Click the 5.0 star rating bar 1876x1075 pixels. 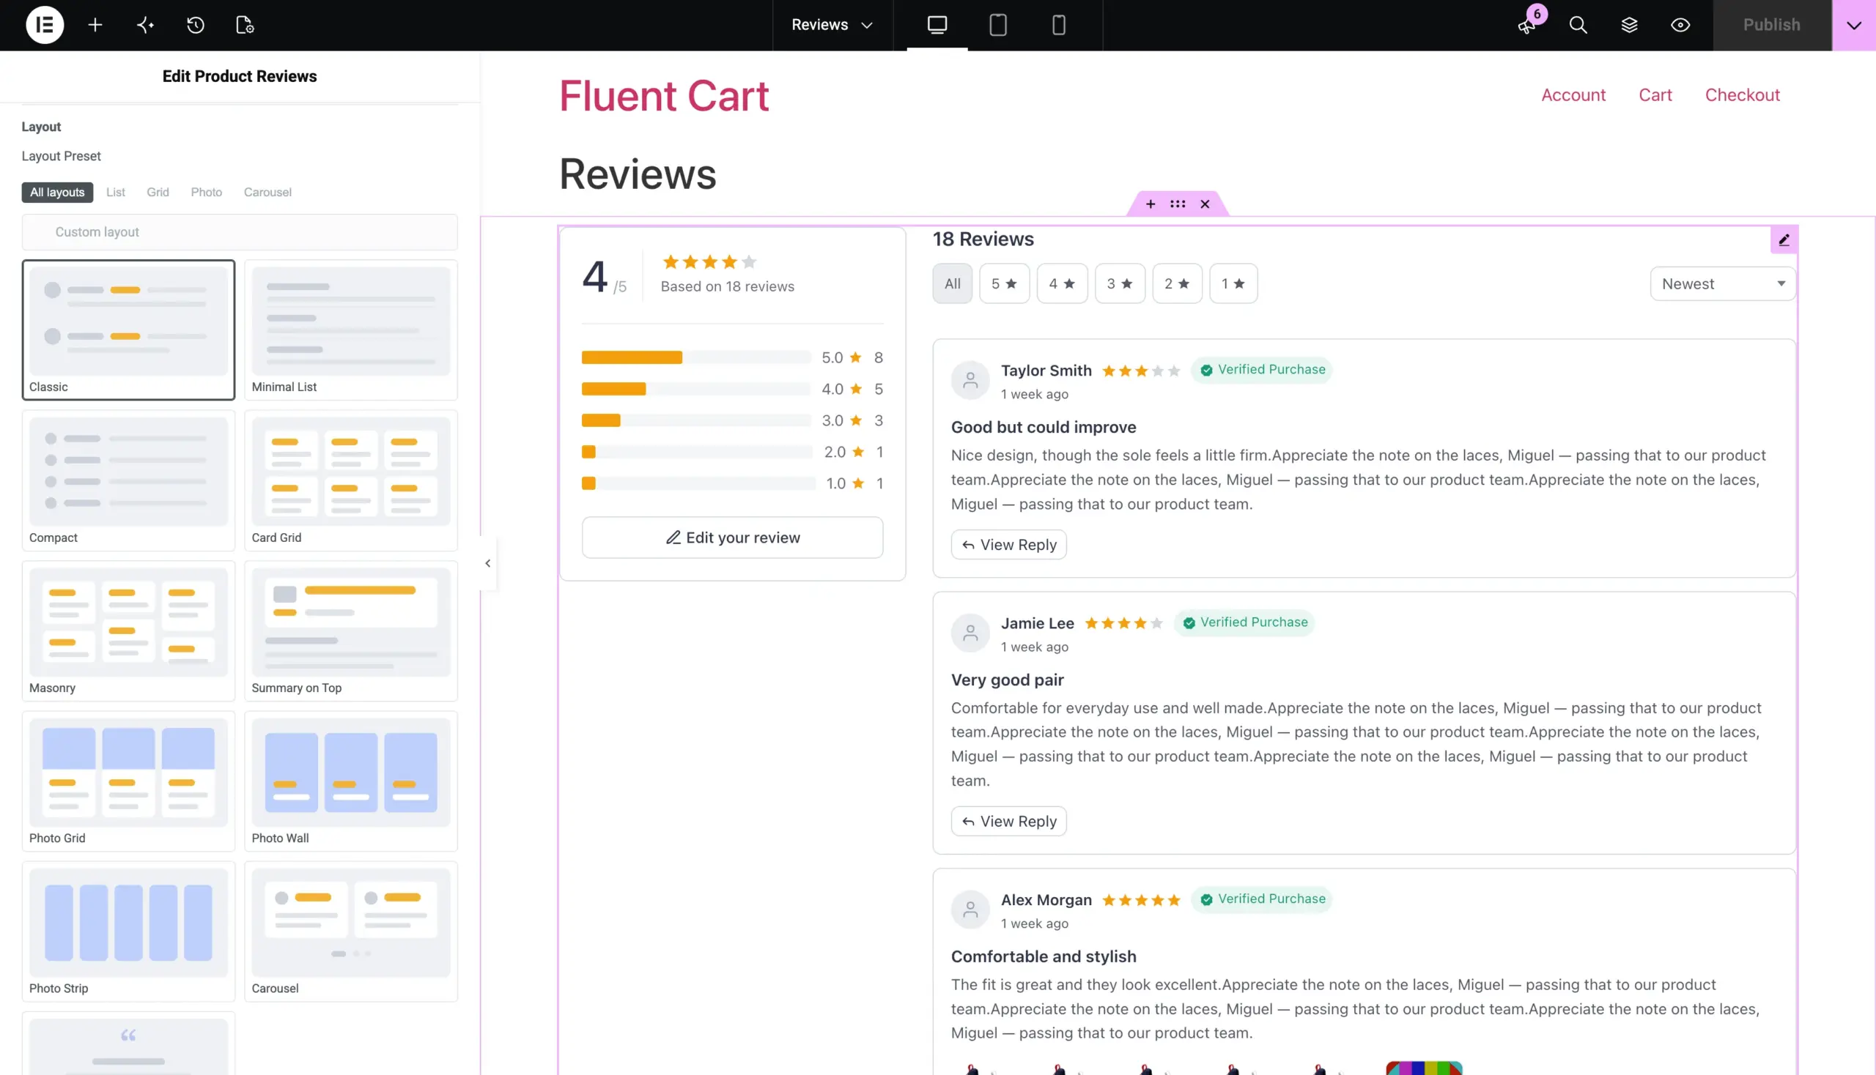pos(696,357)
